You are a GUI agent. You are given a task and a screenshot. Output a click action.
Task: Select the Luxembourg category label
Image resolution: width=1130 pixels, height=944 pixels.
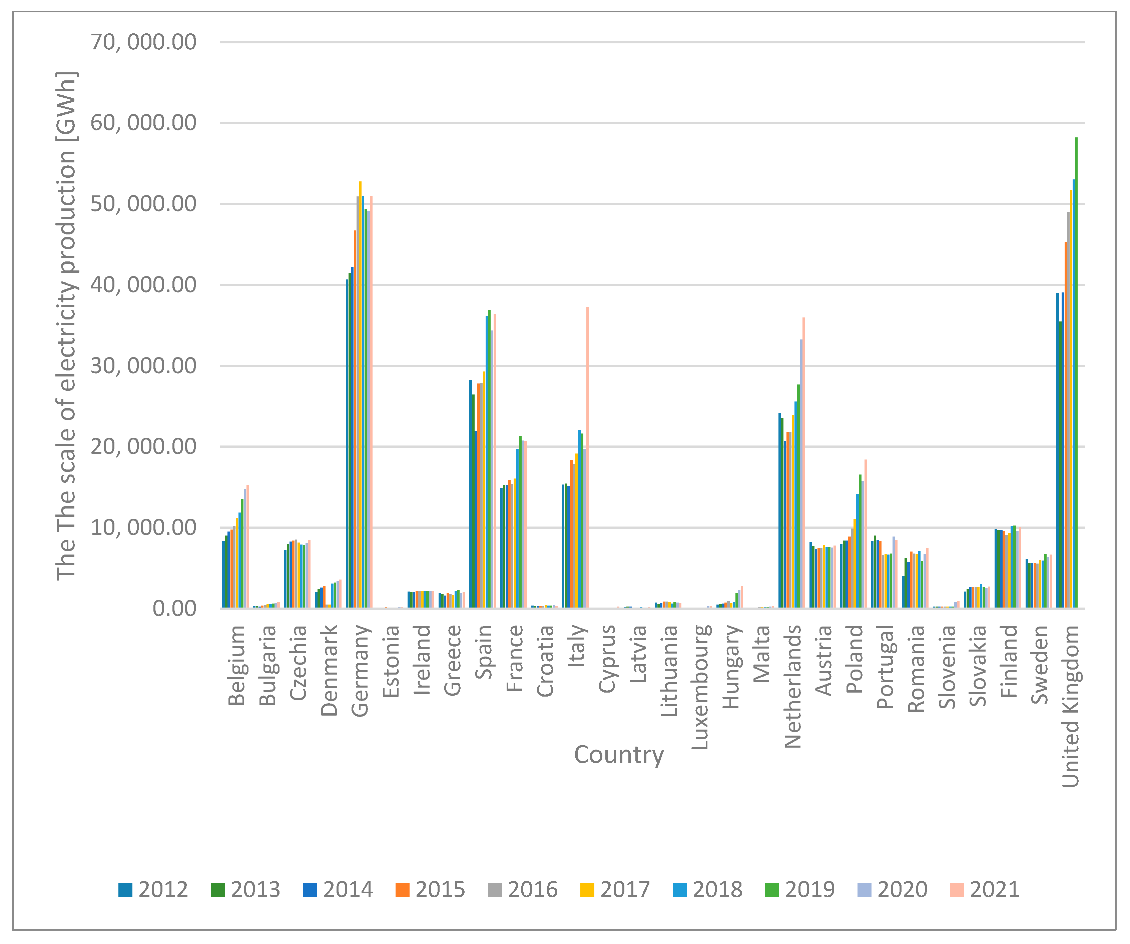point(699,687)
